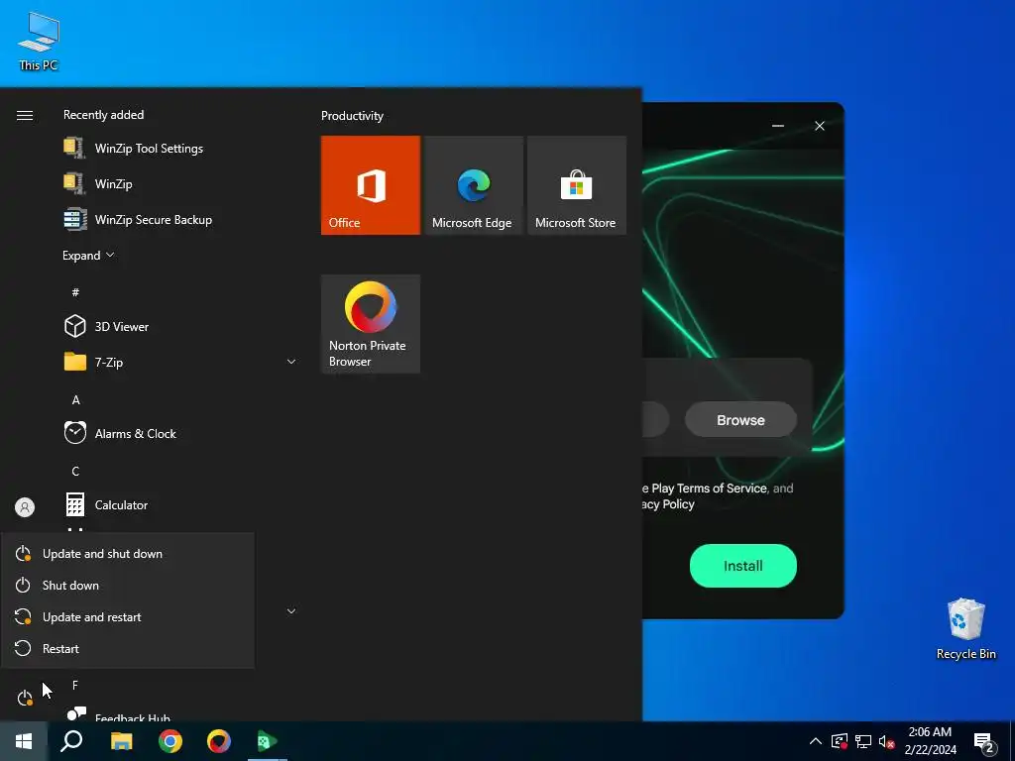The height and width of the screenshot is (761, 1015).
Task: Close the installer window
Action: (820, 126)
